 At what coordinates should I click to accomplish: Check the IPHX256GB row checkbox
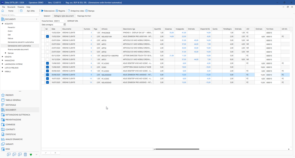pos(48,33)
